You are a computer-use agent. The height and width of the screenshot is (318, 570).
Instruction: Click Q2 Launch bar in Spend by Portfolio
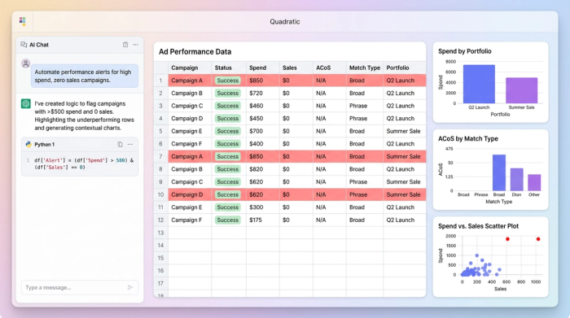point(479,85)
